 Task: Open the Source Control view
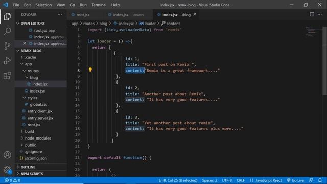pyautogui.click(x=7, y=45)
